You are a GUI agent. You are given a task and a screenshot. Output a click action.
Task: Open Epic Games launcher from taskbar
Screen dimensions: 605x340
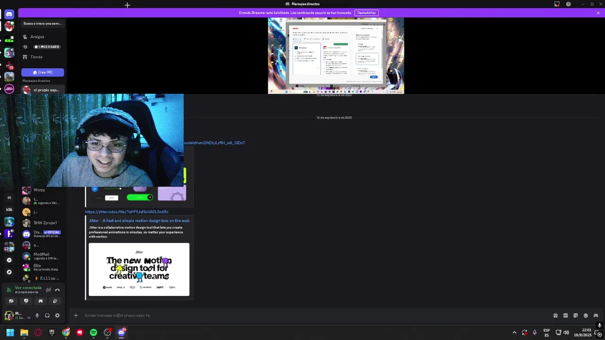(52, 332)
